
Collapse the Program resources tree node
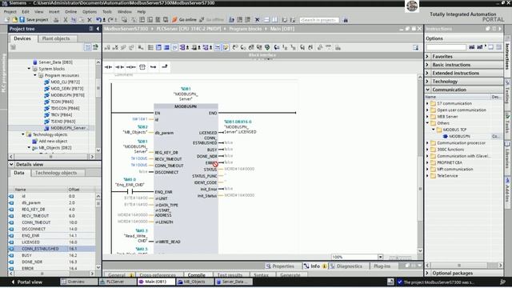(35, 75)
